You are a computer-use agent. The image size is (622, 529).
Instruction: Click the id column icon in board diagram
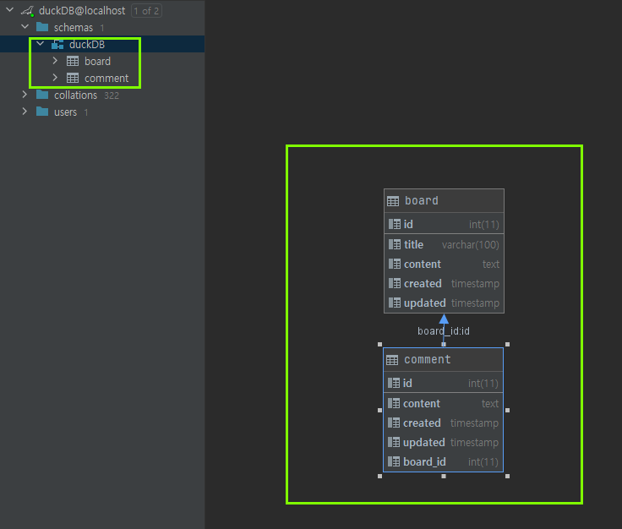tap(395, 224)
